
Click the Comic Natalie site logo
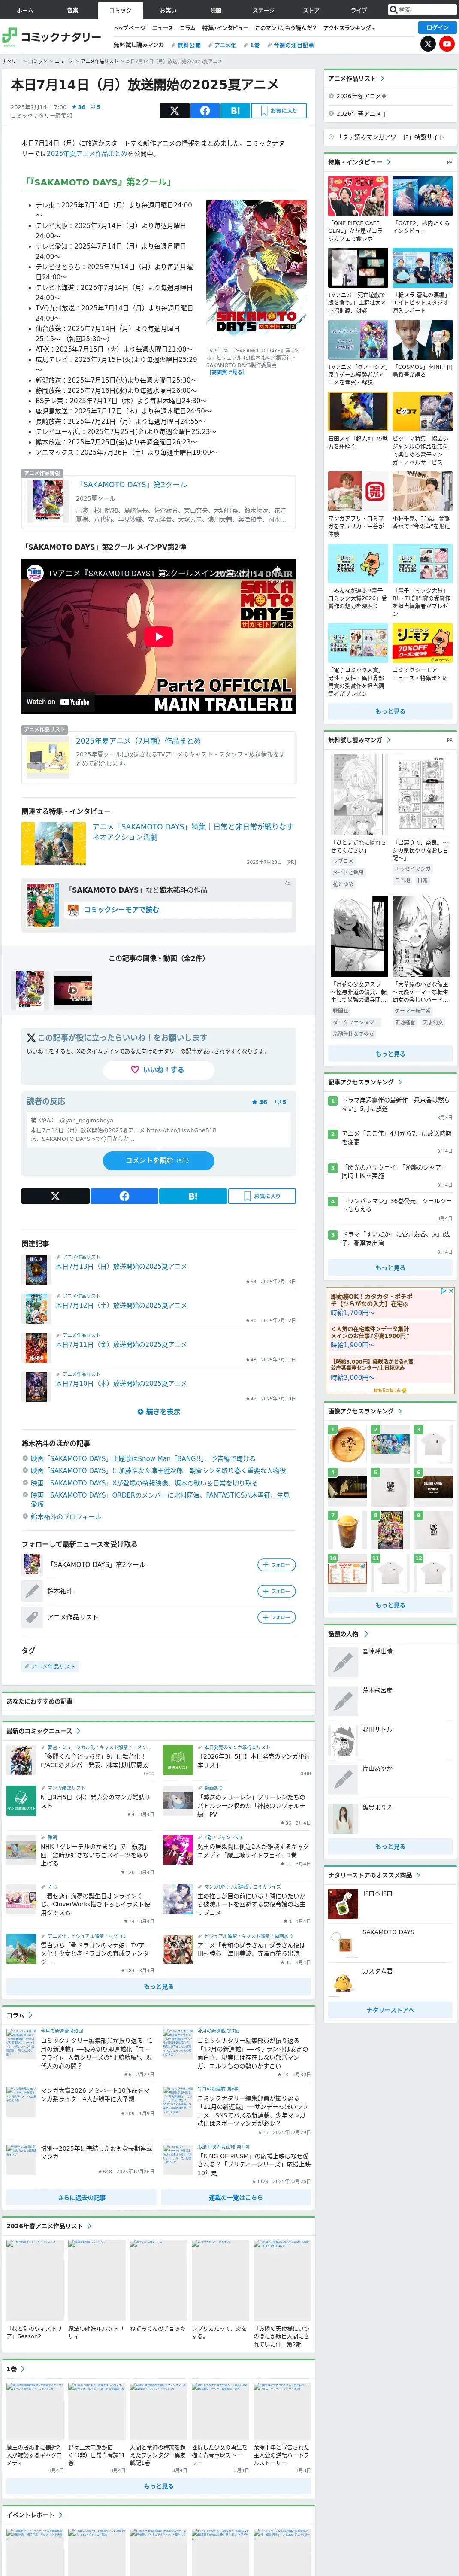coord(51,37)
